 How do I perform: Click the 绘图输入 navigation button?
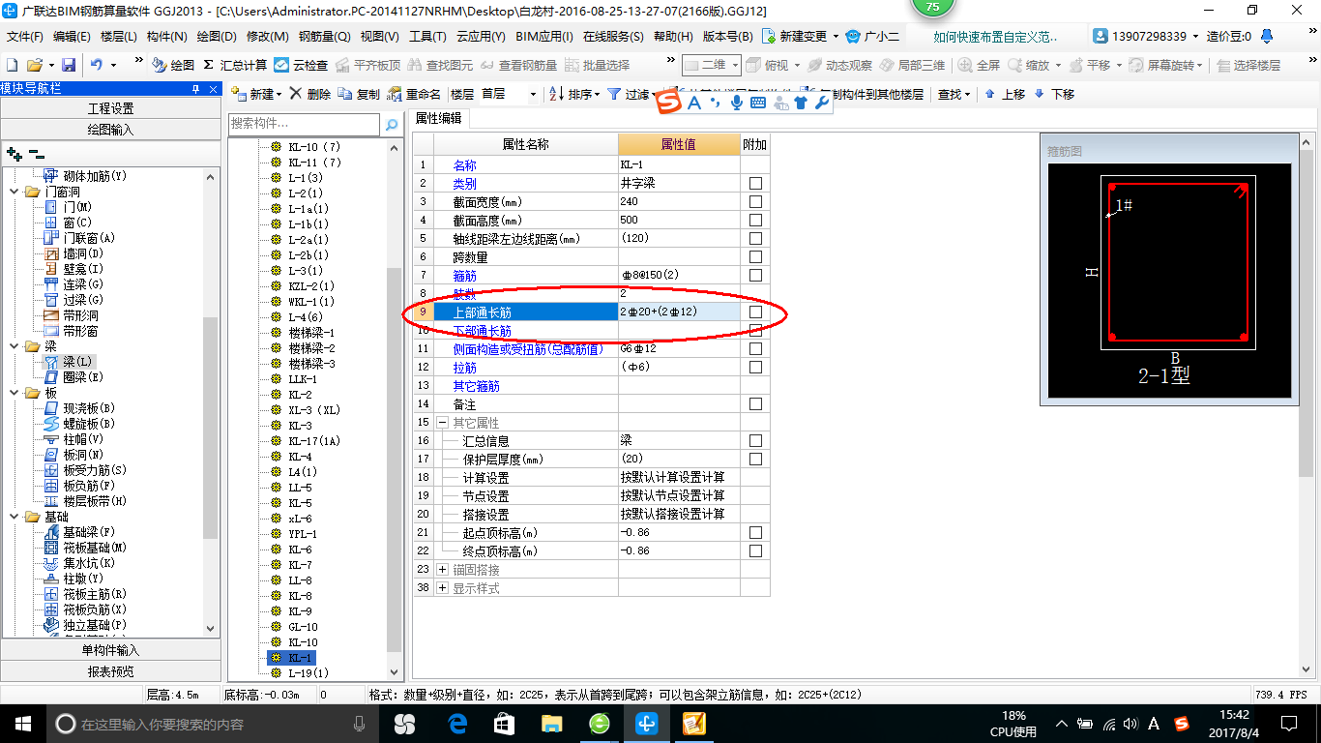(110, 129)
